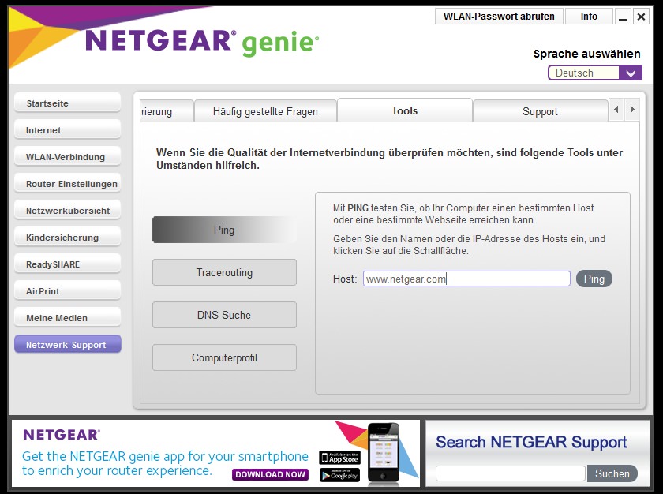Click the smartphone image in the banner
This screenshot has height=494, width=663.
[x=384, y=453]
